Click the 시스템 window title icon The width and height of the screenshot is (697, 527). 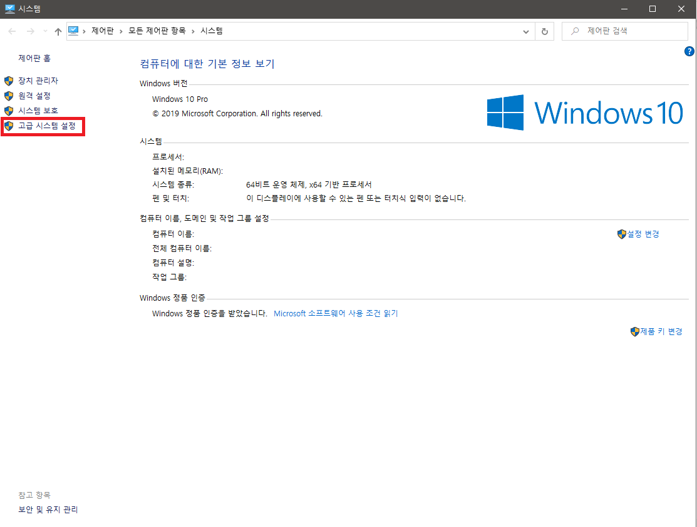click(10, 9)
